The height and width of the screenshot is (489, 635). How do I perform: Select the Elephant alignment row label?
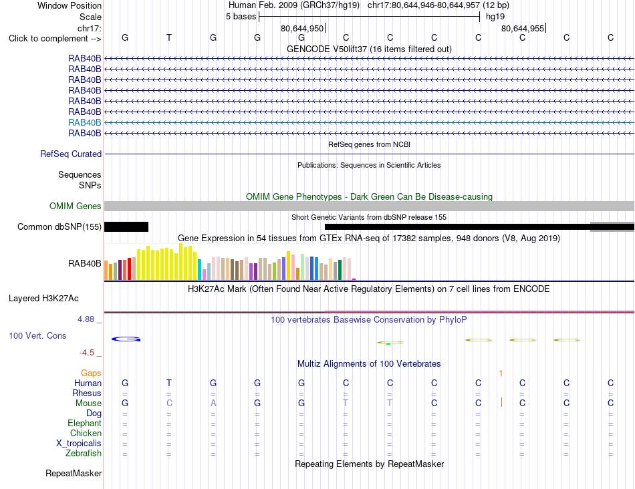pyautogui.click(x=85, y=423)
